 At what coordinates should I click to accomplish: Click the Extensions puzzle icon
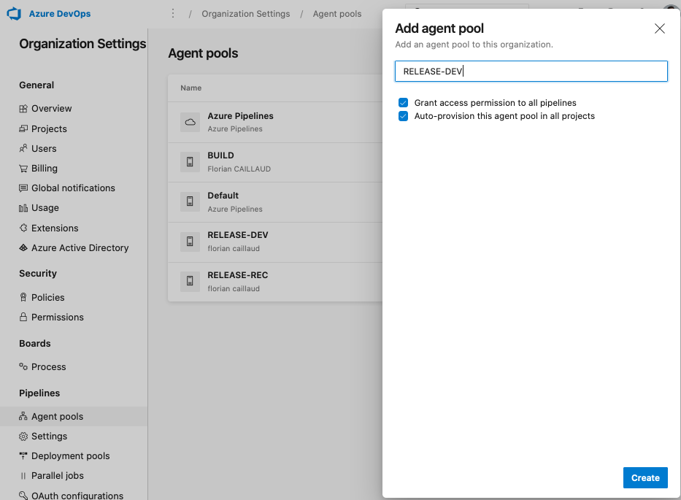coord(23,228)
